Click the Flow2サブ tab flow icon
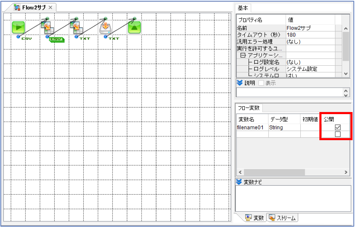Screen dimensions: 355x227 pos(17,7)
